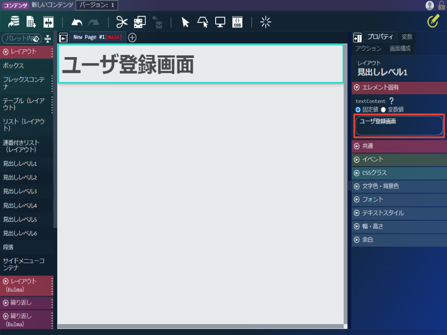Pick 見出しレベル3 from the palette

(27, 191)
